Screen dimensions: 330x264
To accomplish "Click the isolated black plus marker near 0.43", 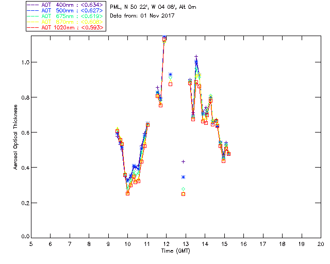I will (183, 161).
